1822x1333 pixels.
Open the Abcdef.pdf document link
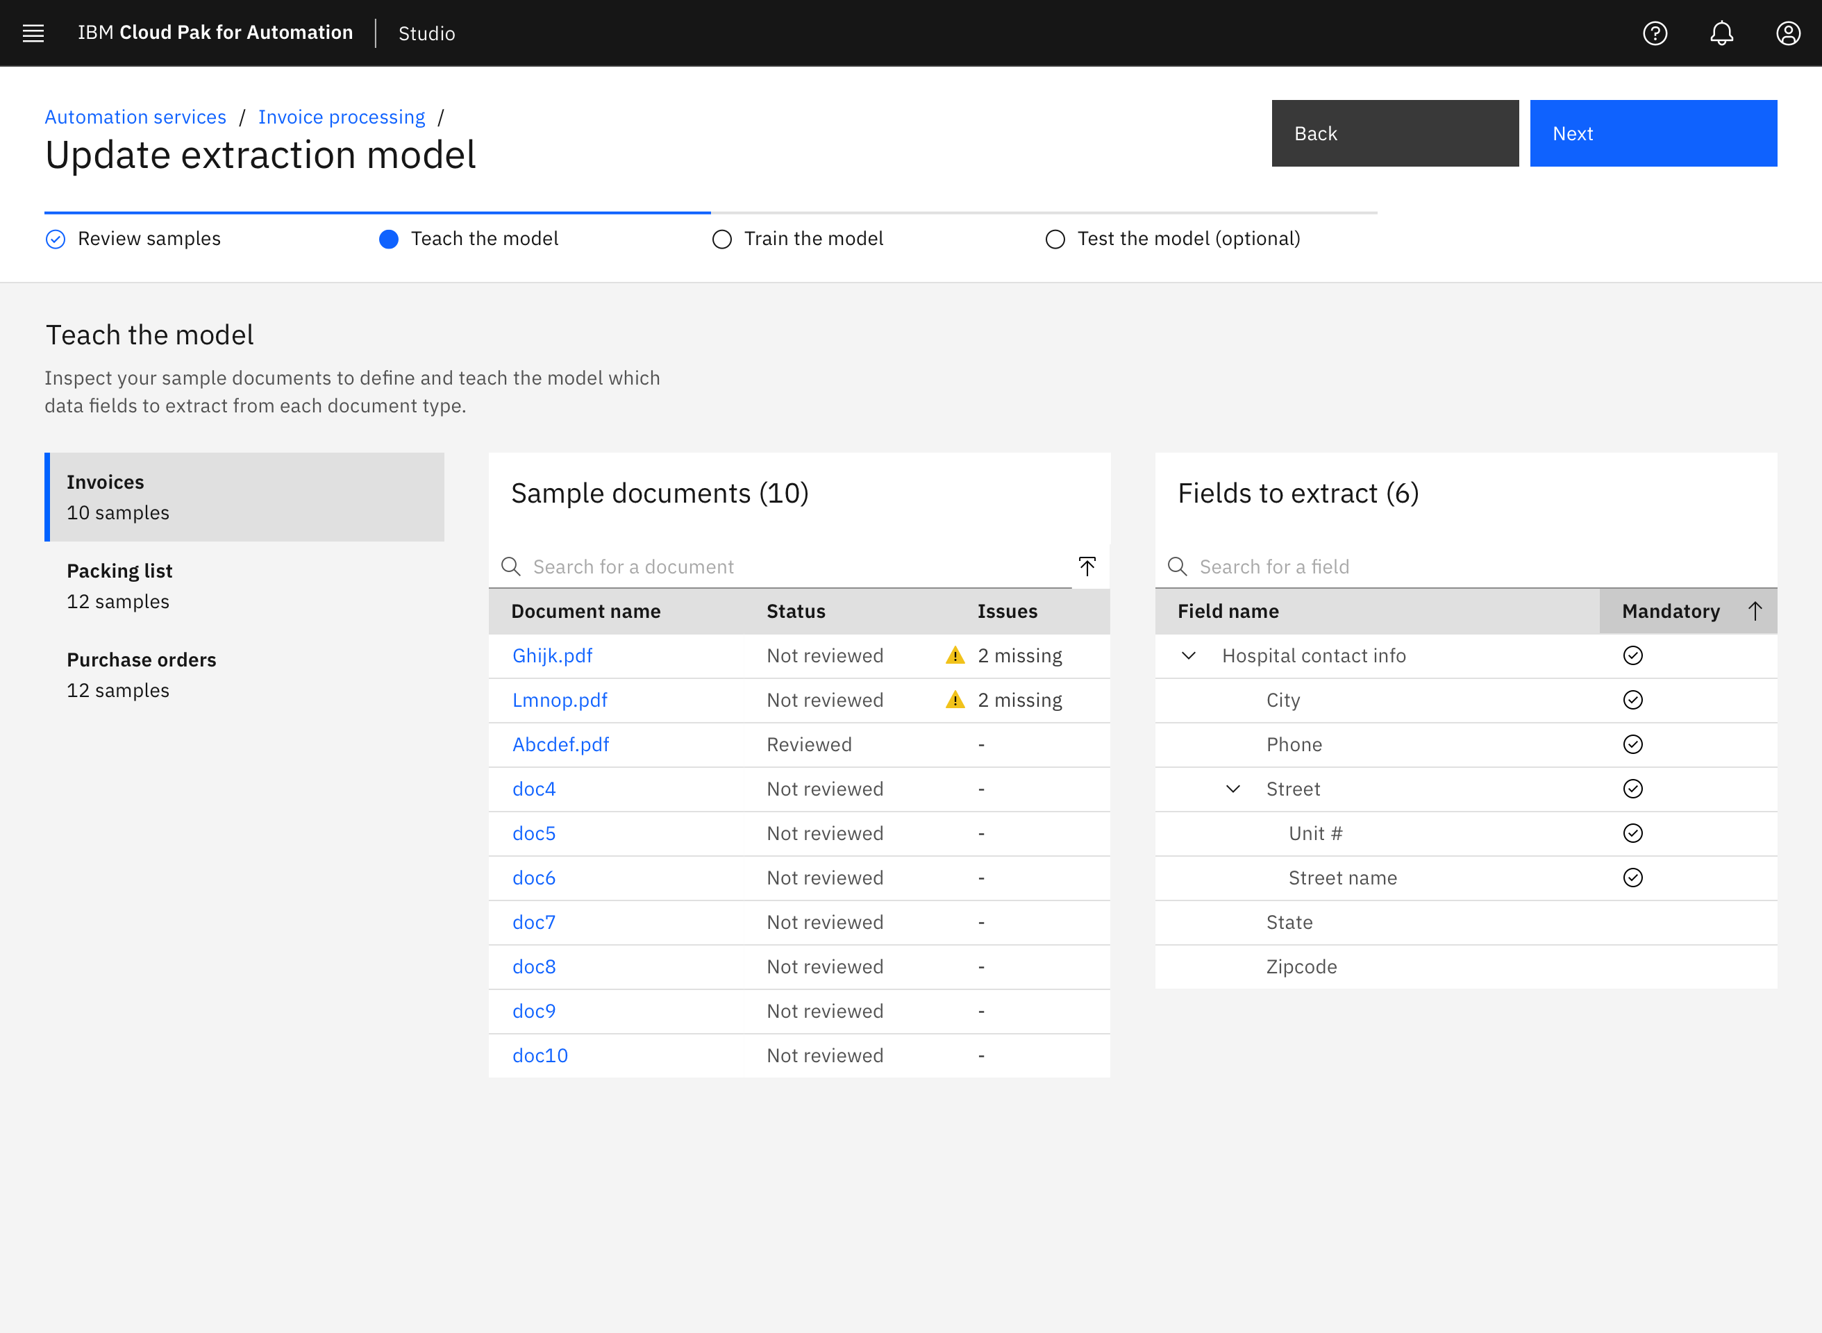tap(561, 744)
